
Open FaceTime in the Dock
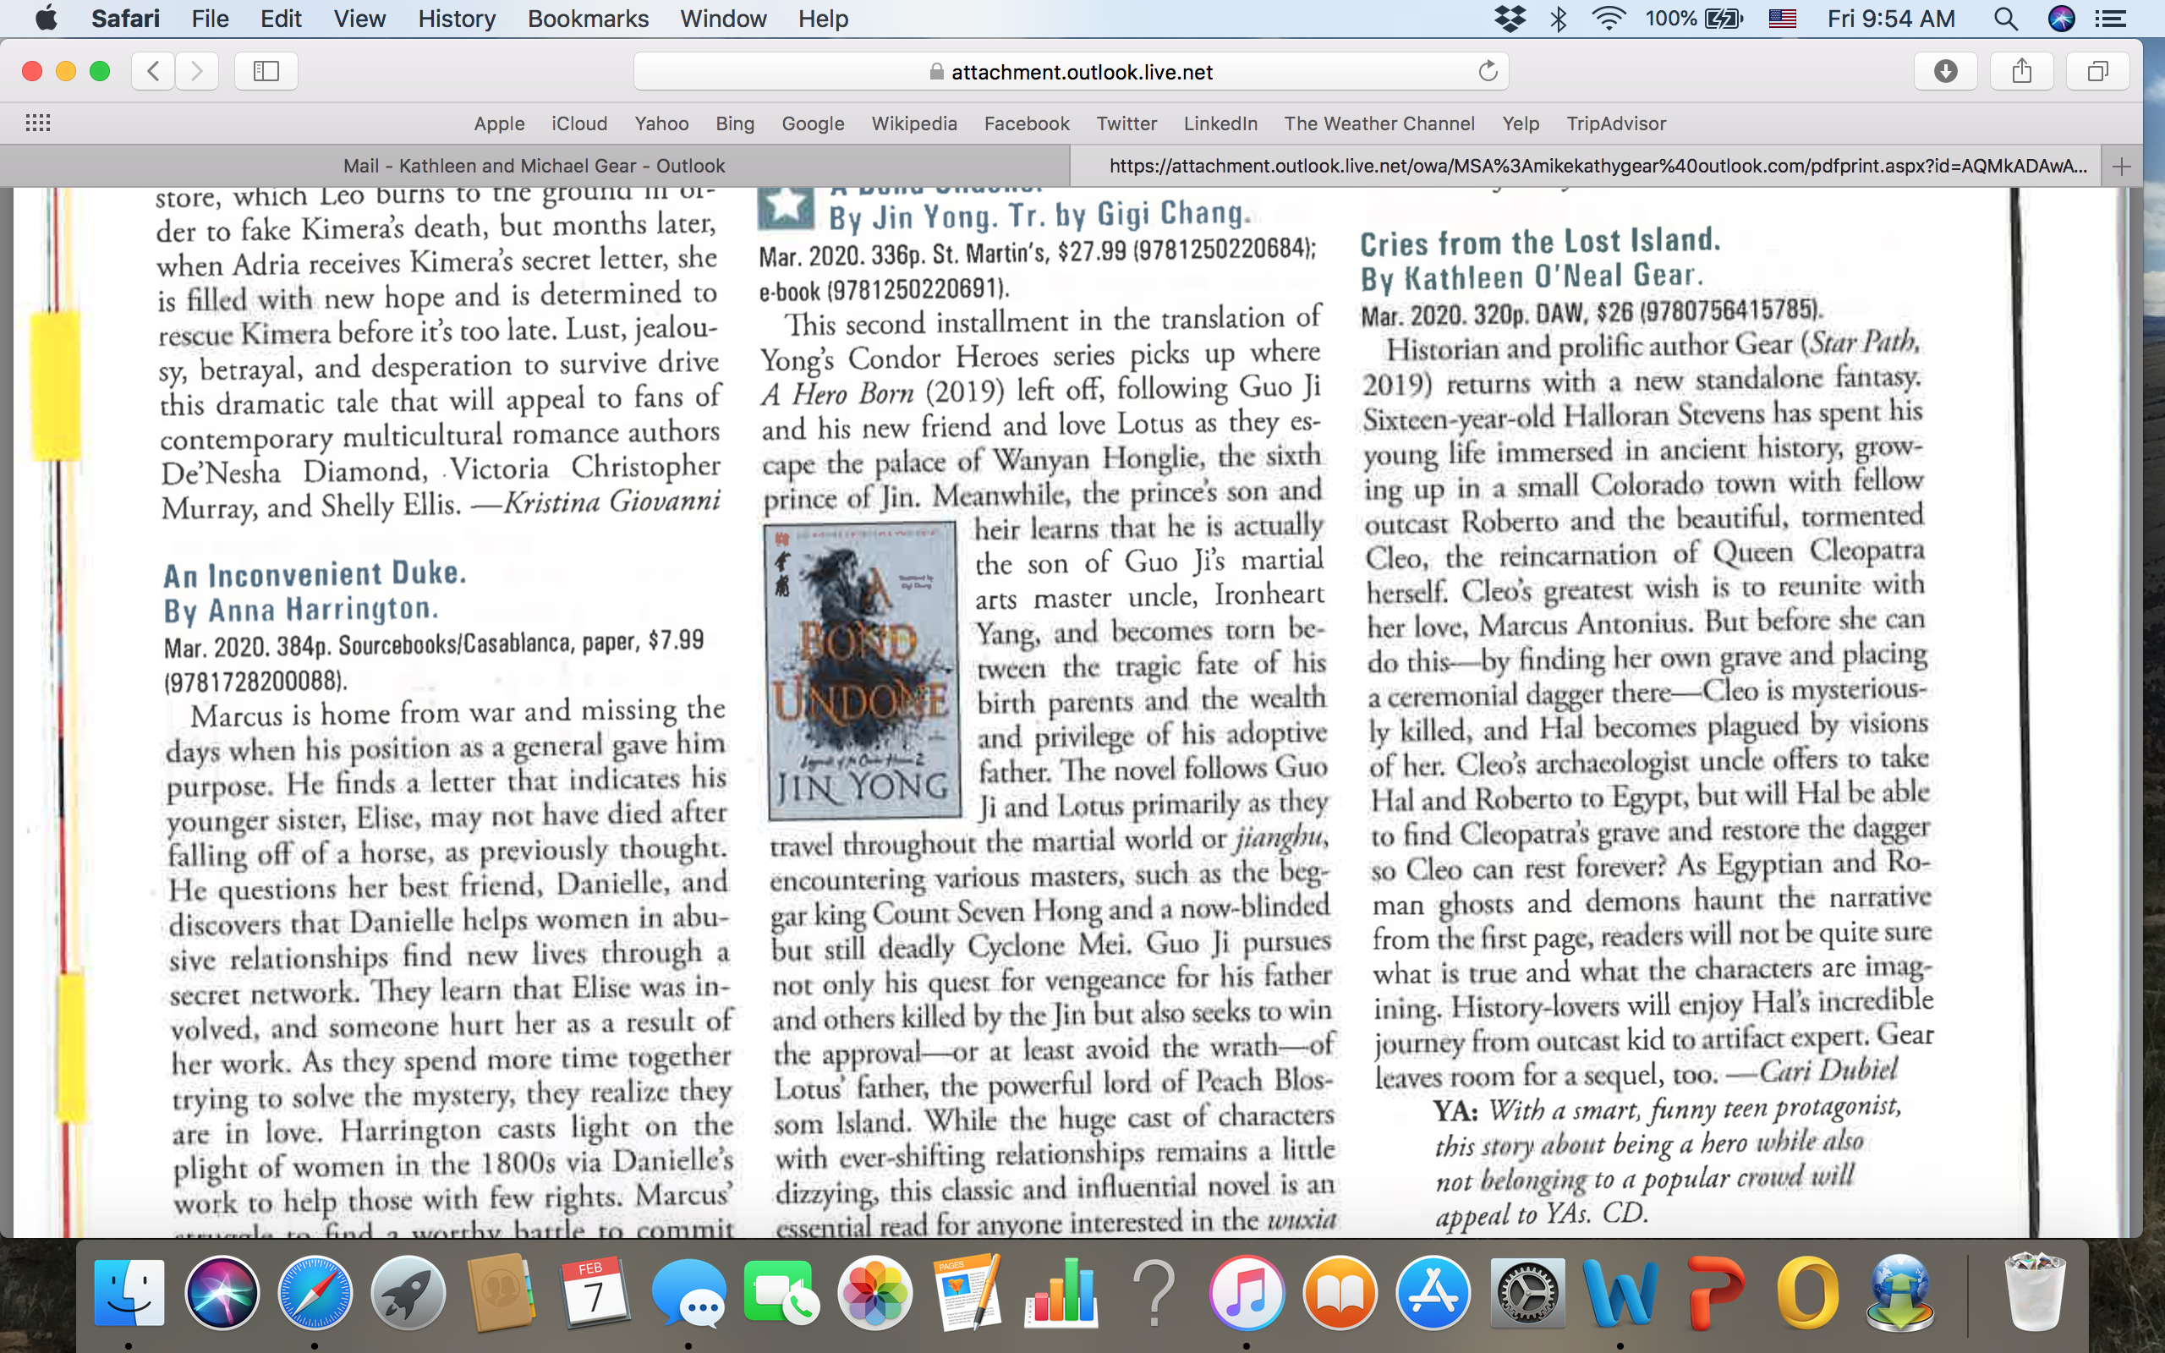coord(781,1292)
